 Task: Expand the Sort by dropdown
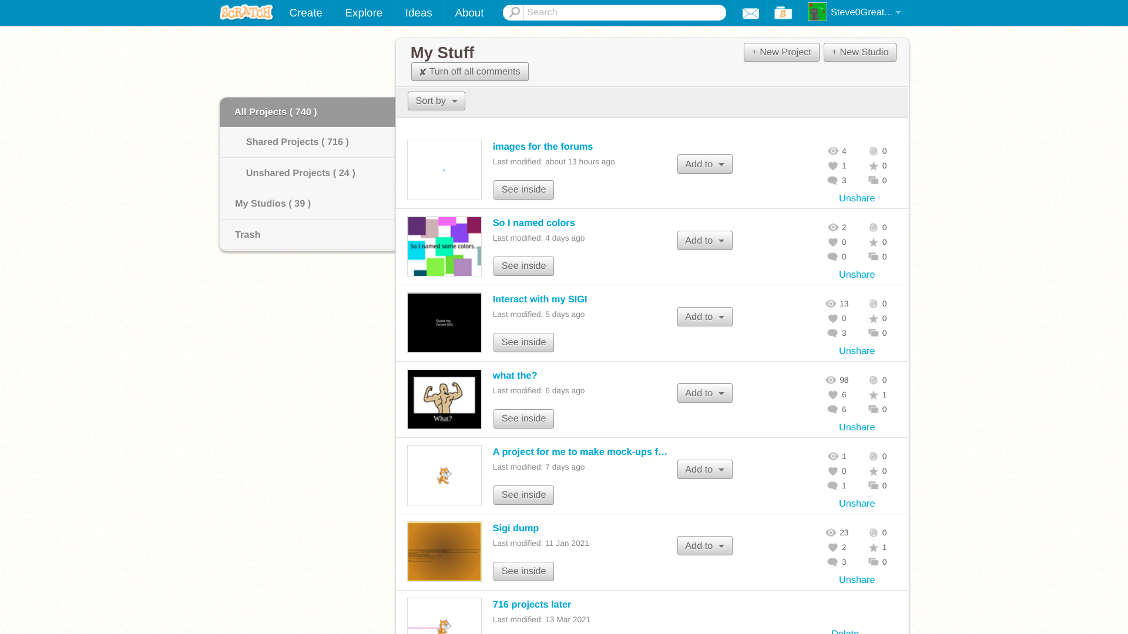[x=436, y=101]
